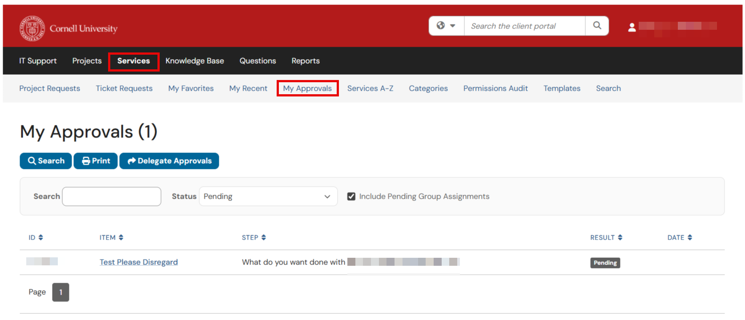Click the blue Search button

click(x=46, y=161)
